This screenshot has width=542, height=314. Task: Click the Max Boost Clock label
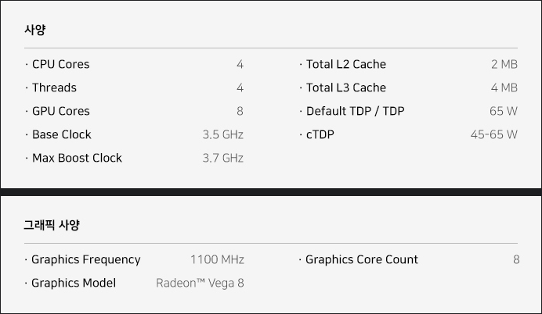tap(77, 158)
